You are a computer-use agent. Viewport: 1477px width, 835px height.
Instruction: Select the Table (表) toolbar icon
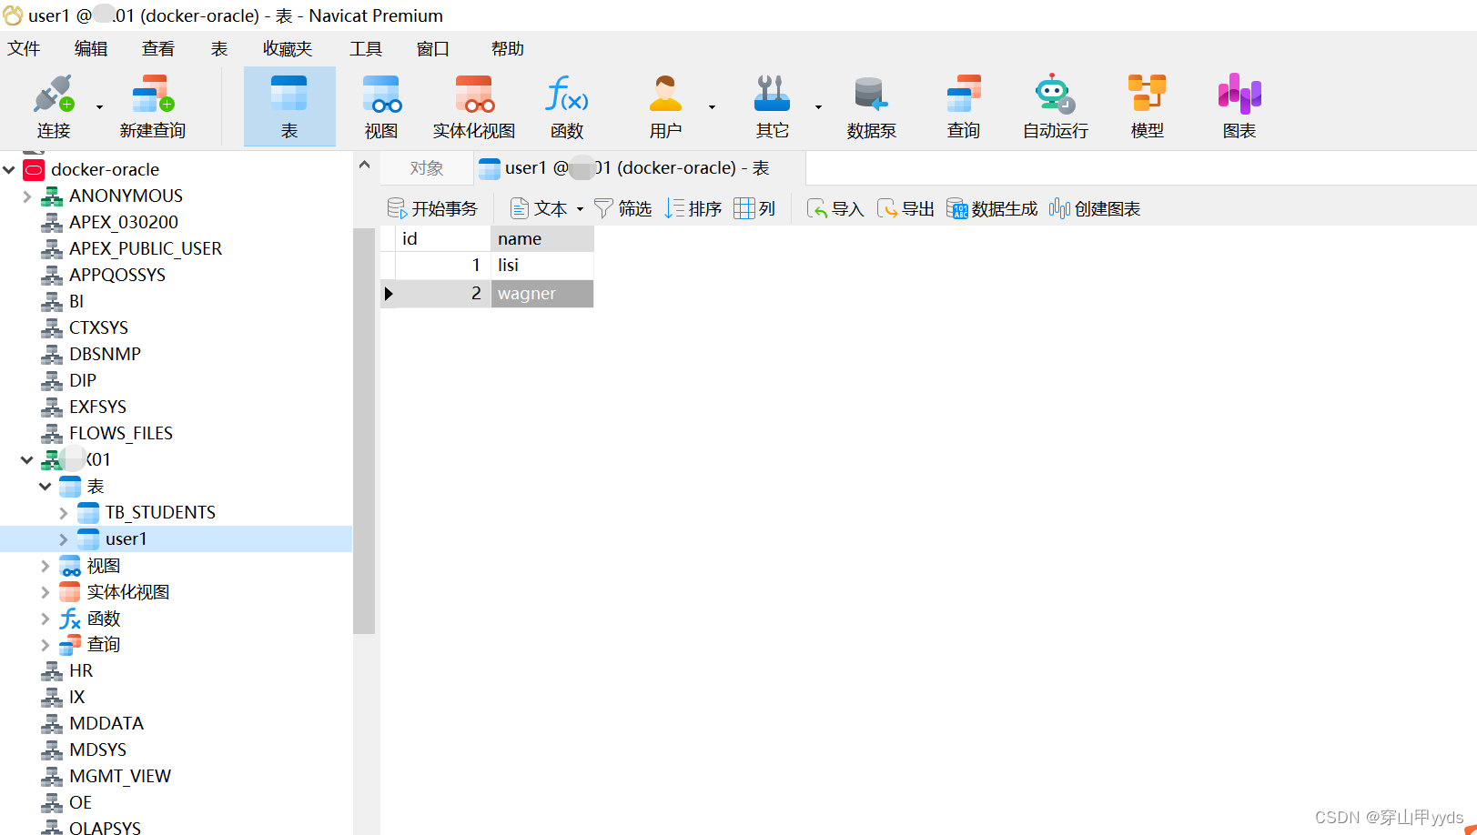point(289,106)
